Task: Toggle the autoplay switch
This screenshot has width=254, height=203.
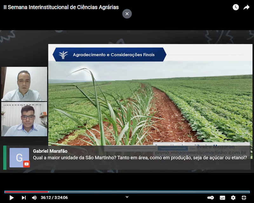Action: 211,198
